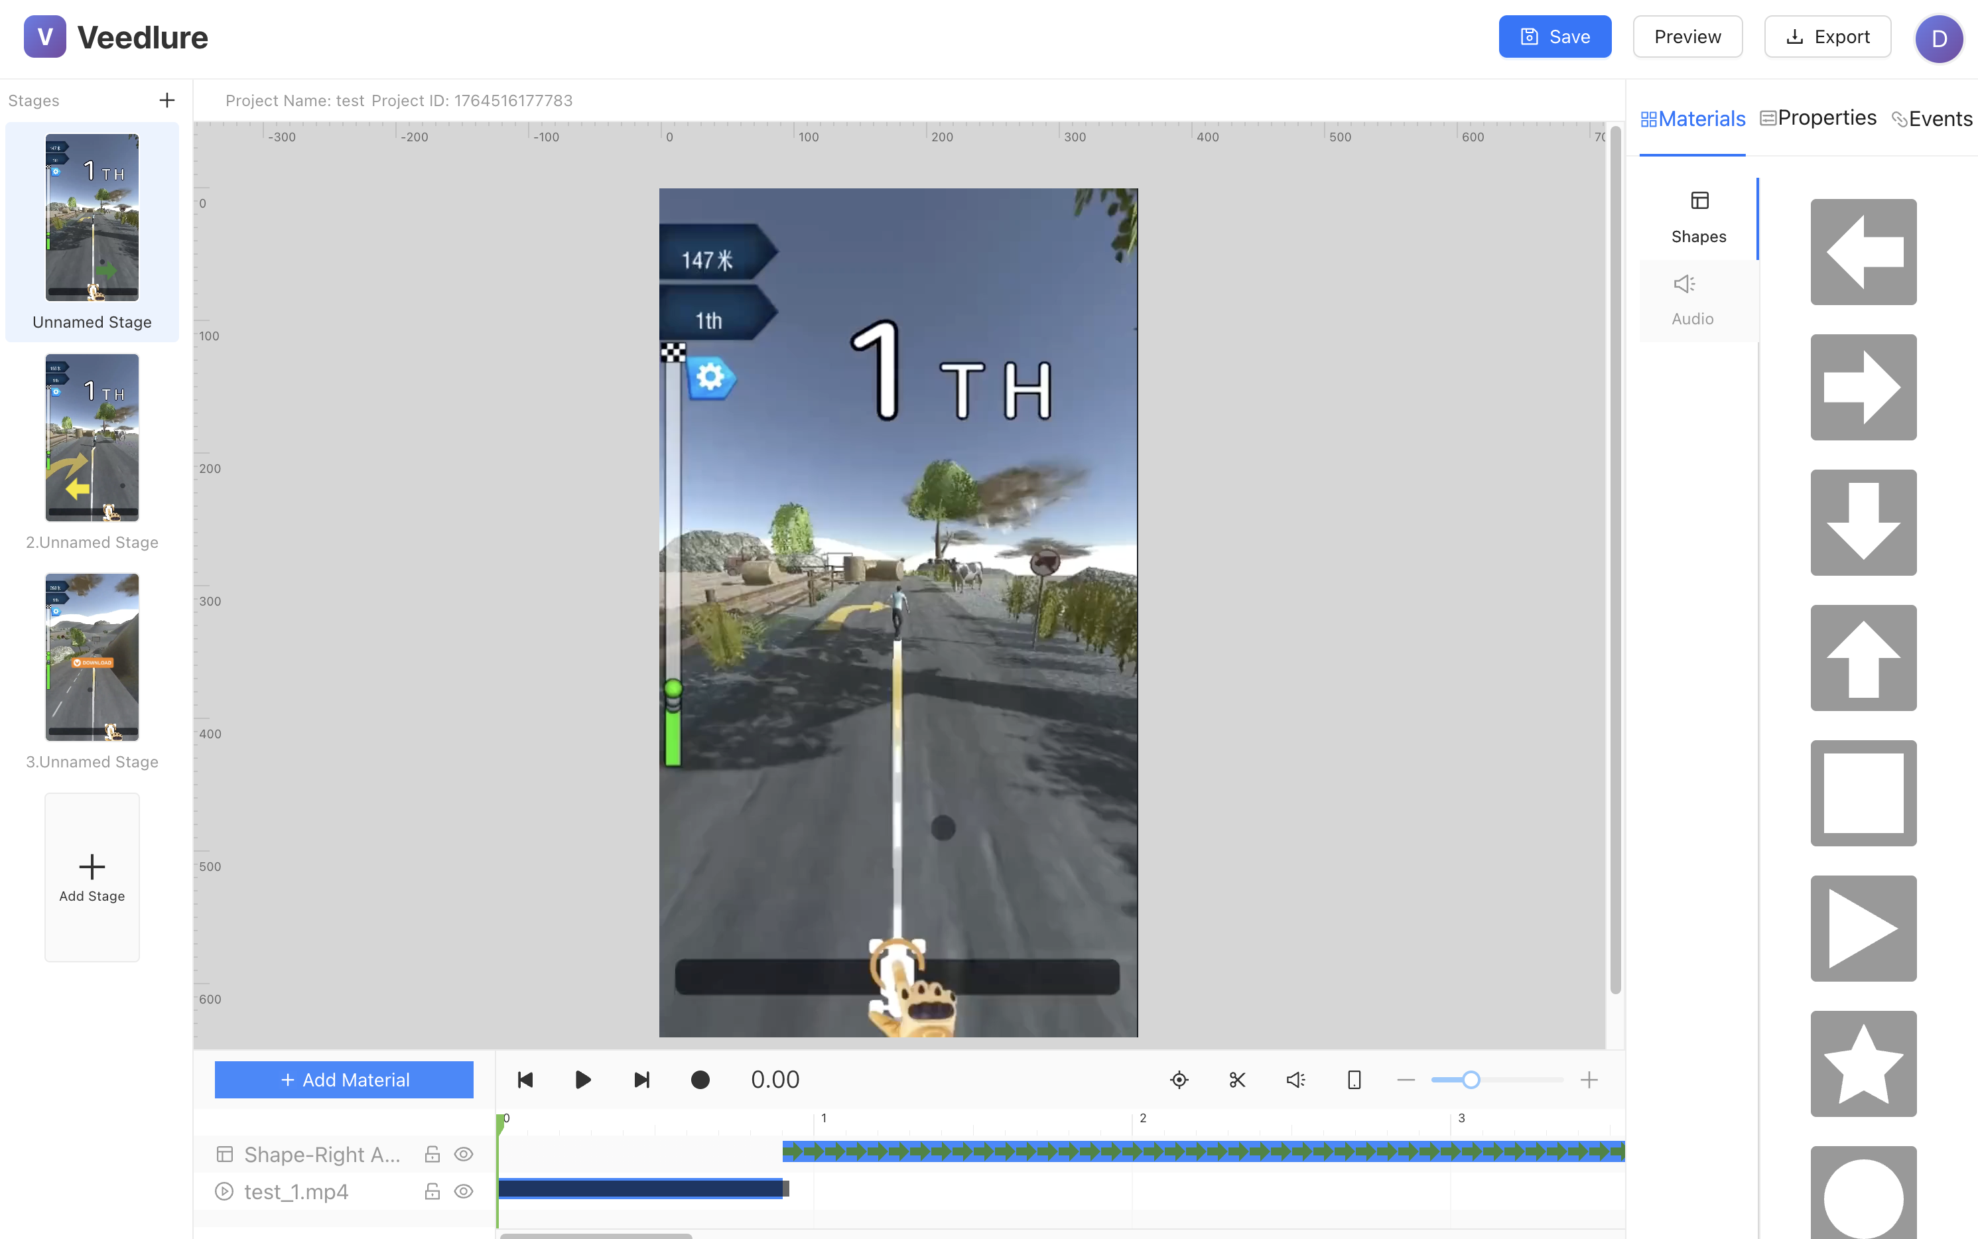Adjust the timeline zoom slider handle
The image size is (1978, 1239).
[1471, 1080]
